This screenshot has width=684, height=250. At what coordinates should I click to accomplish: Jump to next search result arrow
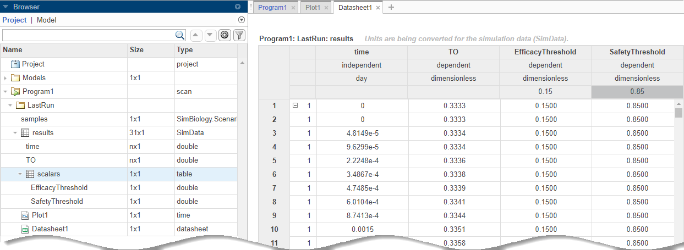click(x=210, y=35)
